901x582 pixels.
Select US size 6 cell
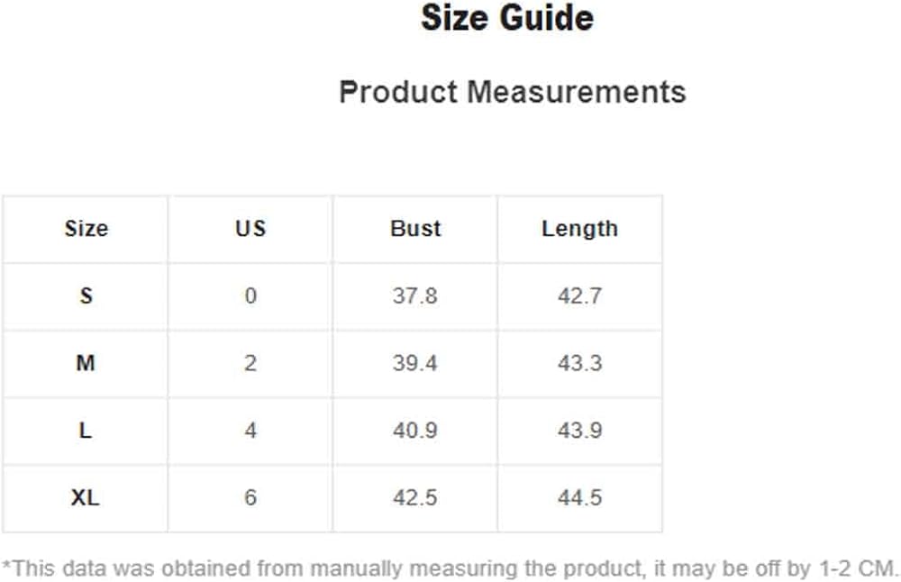coord(250,498)
